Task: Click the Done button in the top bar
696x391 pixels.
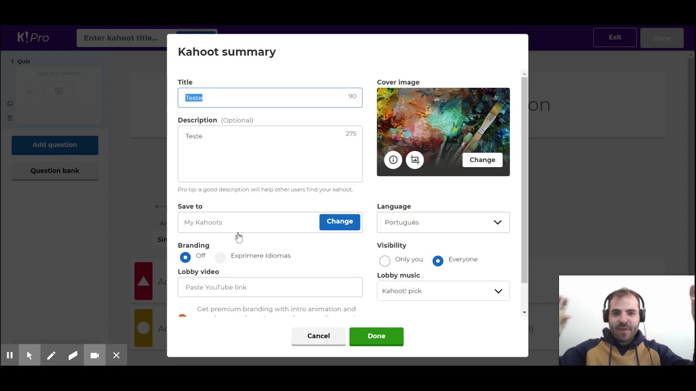Action: pos(662,38)
